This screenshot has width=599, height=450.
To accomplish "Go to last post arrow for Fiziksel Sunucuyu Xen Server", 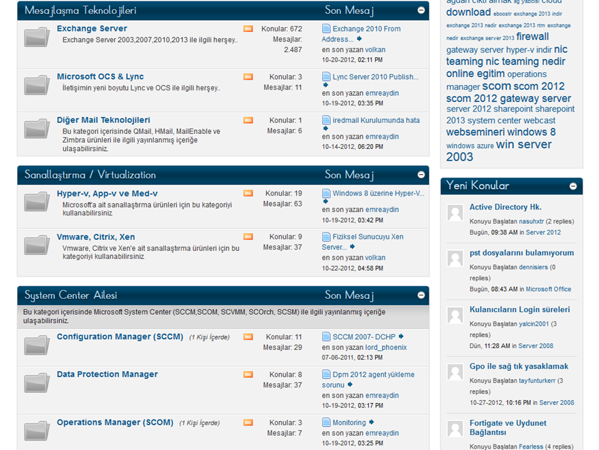I will (352, 247).
